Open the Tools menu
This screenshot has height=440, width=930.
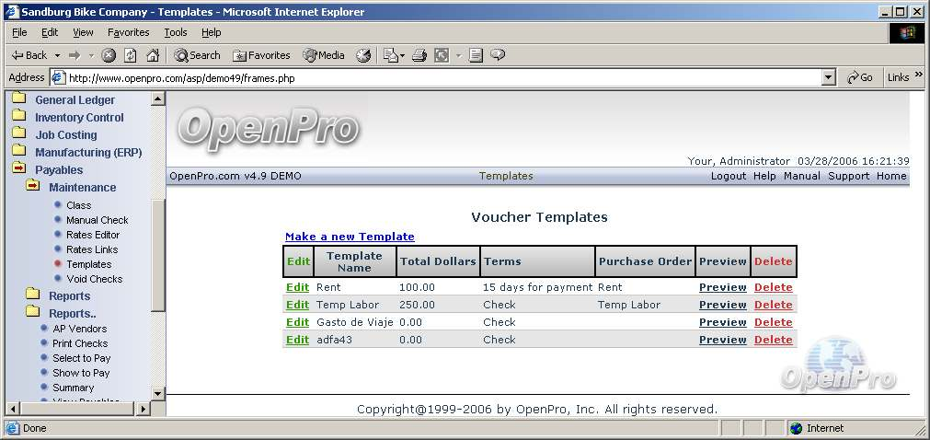[175, 32]
